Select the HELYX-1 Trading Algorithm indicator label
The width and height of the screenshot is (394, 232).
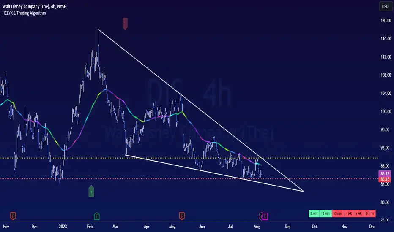coord(24,13)
